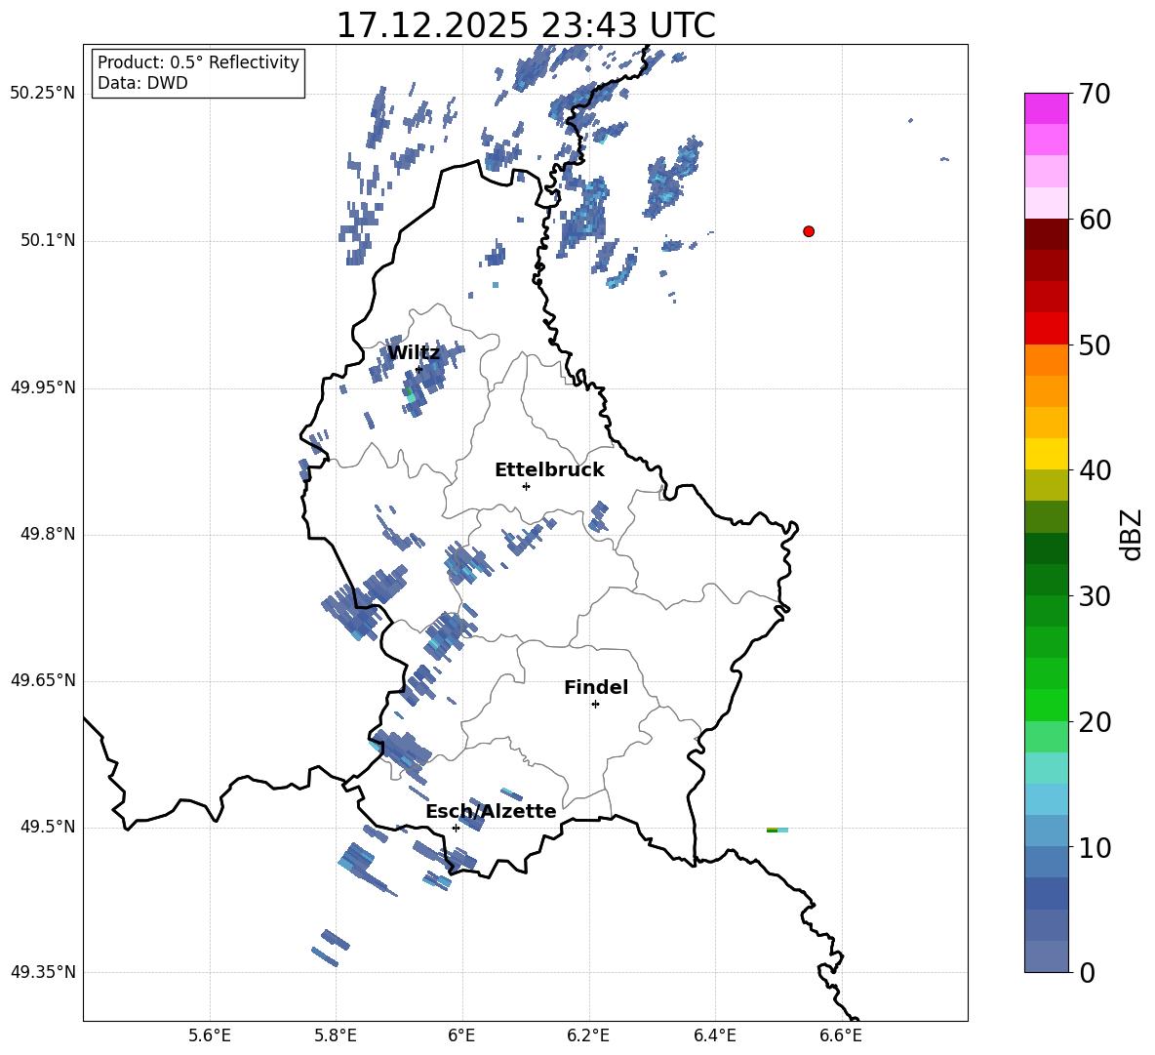Click the Wiltz cross marker
Image resolution: width=1155 pixels, height=1055 pixels.
pos(418,369)
